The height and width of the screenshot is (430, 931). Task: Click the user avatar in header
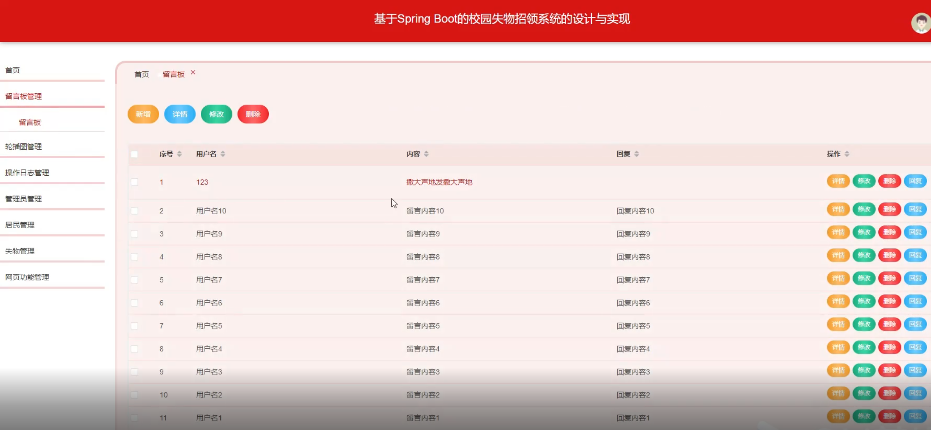click(920, 23)
